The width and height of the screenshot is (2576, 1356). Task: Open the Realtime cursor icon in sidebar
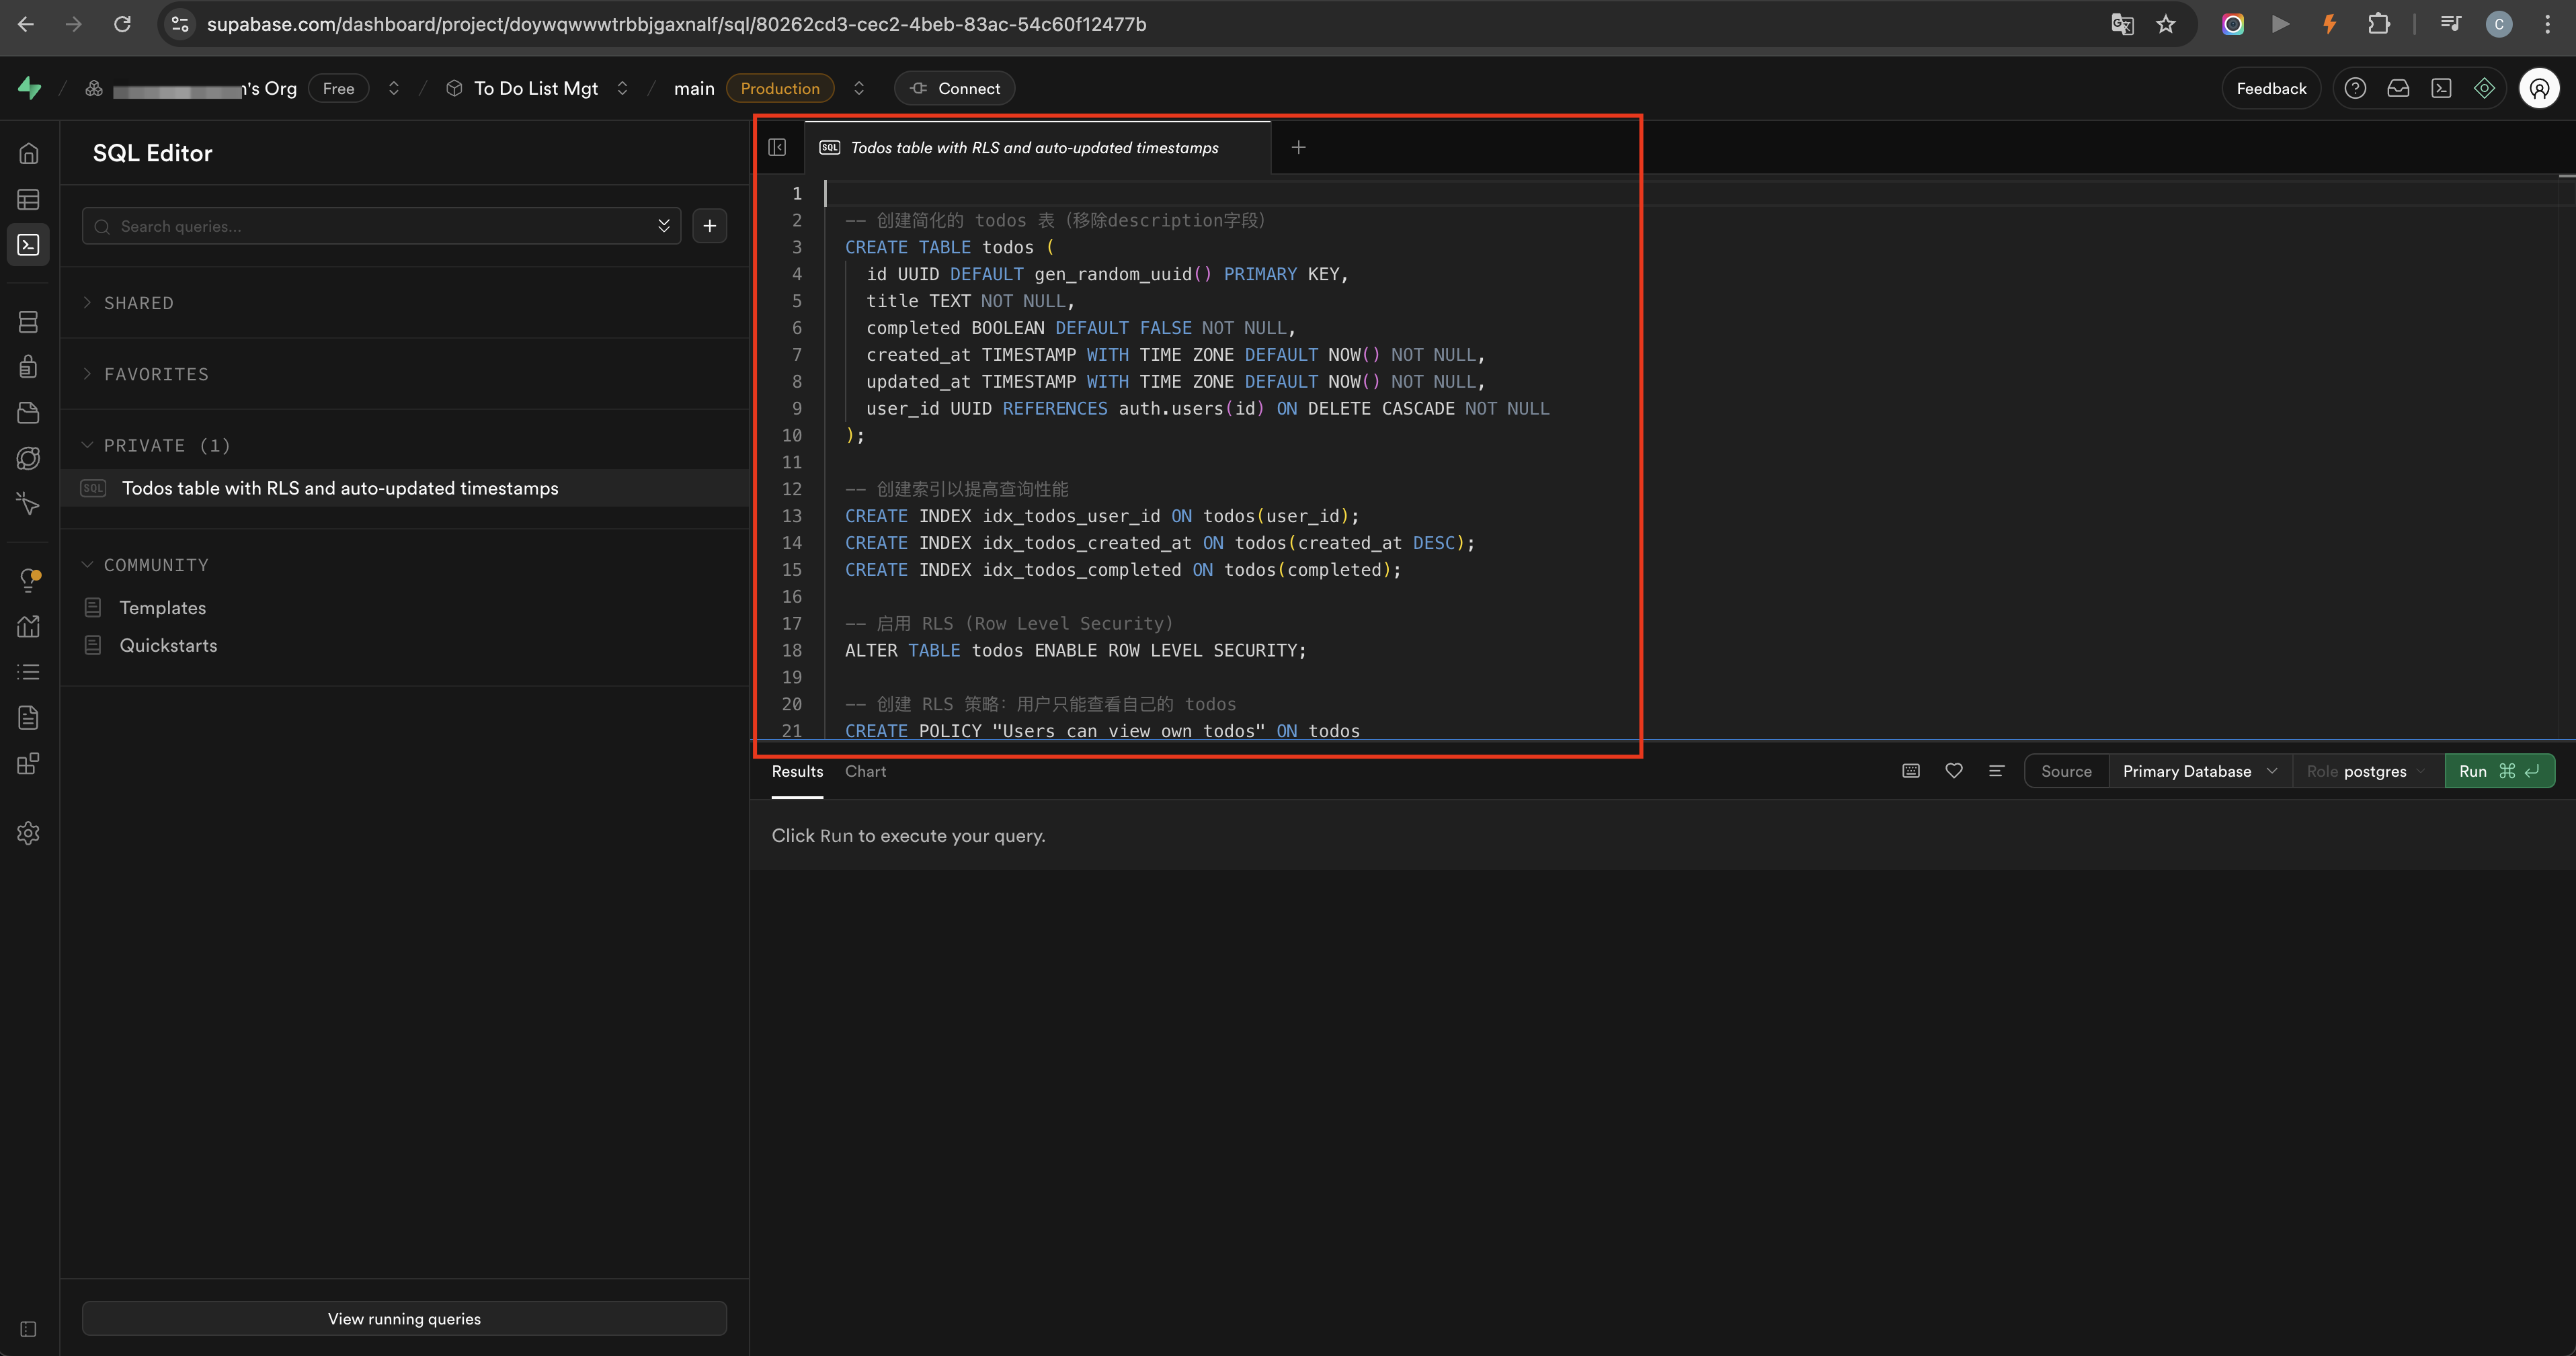(x=29, y=504)
